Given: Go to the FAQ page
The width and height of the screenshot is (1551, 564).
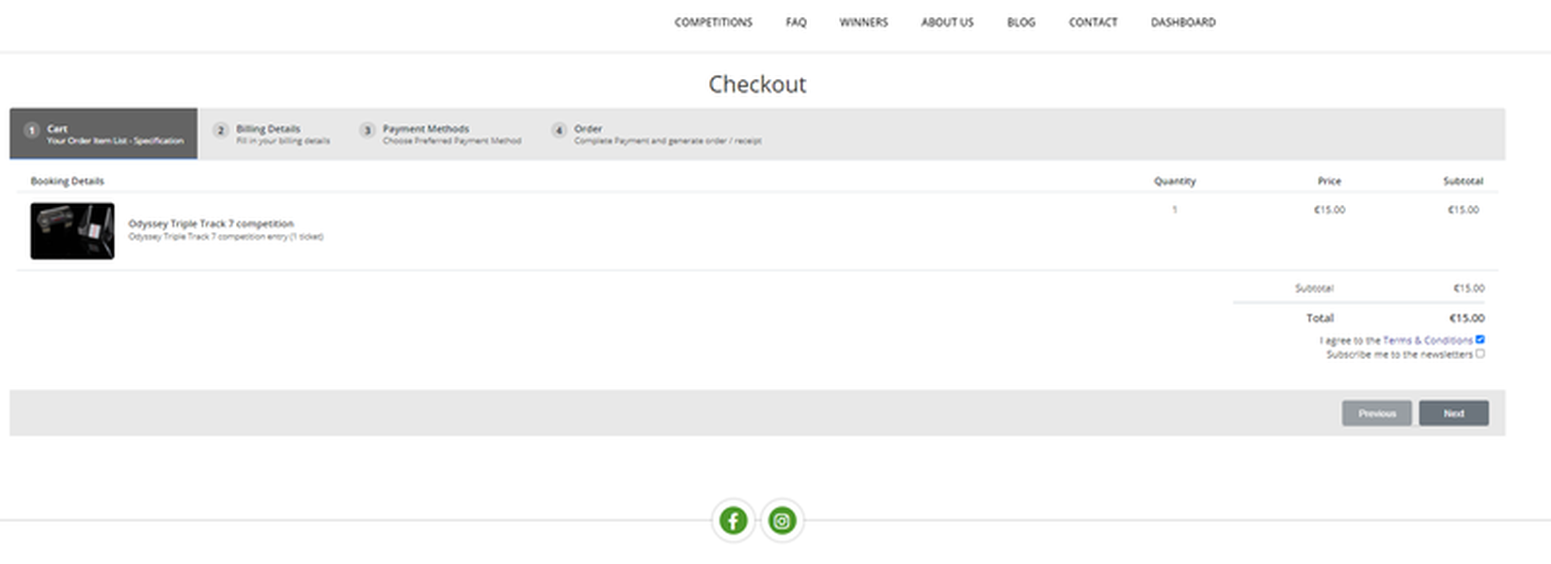Looking at the screenshot, I should pyautogui.click(x=796, y=23).
